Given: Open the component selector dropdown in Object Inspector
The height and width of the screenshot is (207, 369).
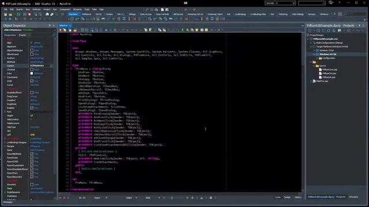Looking at the screenshot, I should coord(55,30).
